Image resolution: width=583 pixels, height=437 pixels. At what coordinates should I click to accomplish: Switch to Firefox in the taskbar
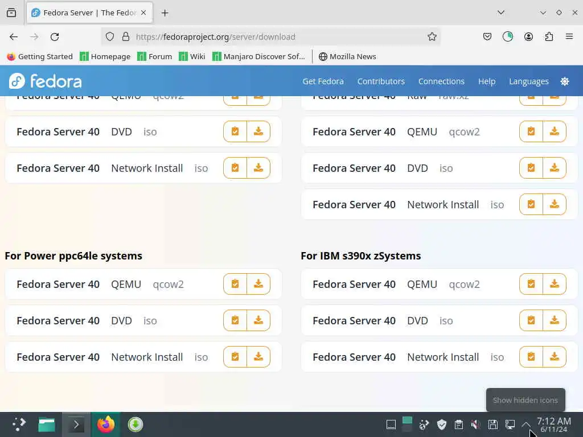[106, 424]
